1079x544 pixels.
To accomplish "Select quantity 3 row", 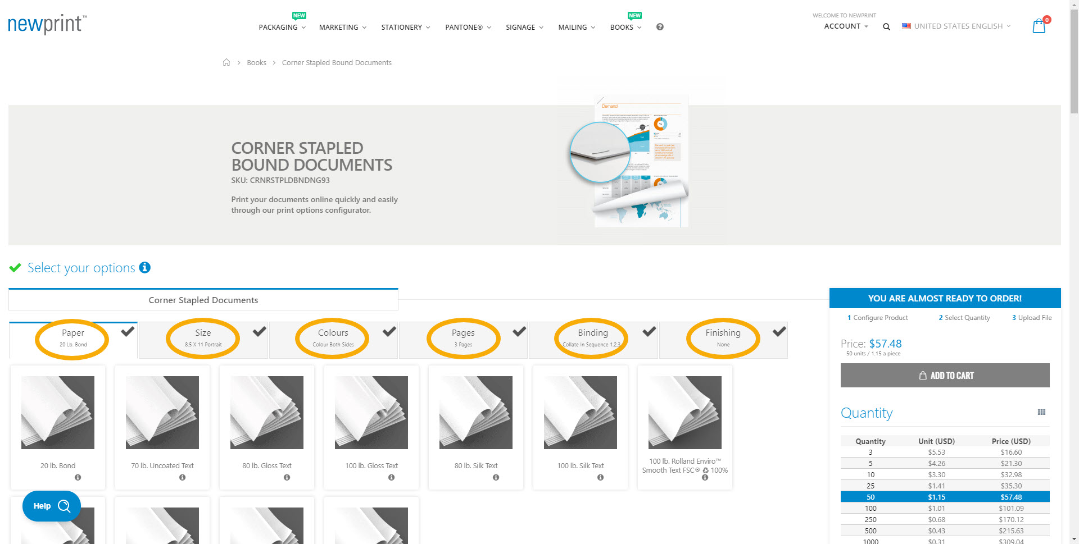I will click(x=945, y=452).
